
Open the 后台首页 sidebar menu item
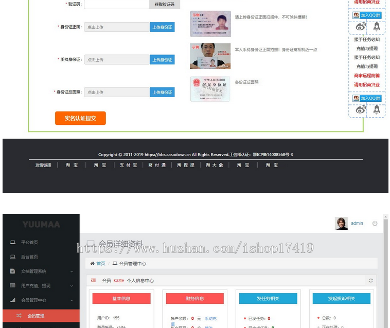pyautogui.click(x=29, y=257)
